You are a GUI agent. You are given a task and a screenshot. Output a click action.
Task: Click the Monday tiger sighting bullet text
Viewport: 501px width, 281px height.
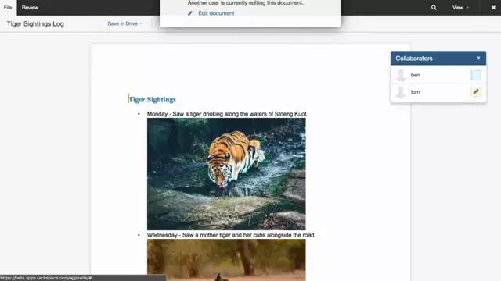pyautogui.click(x=227, y=114)
